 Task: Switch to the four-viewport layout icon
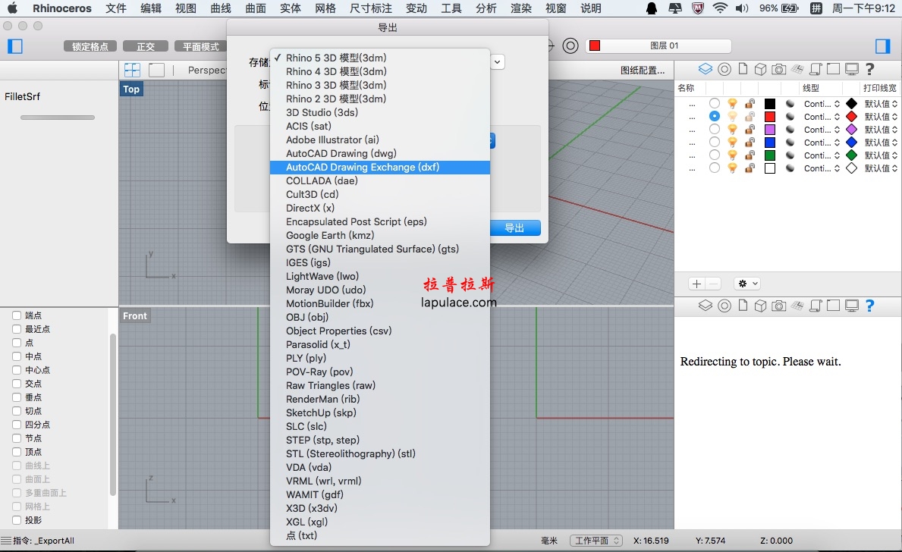pos(132,71)
